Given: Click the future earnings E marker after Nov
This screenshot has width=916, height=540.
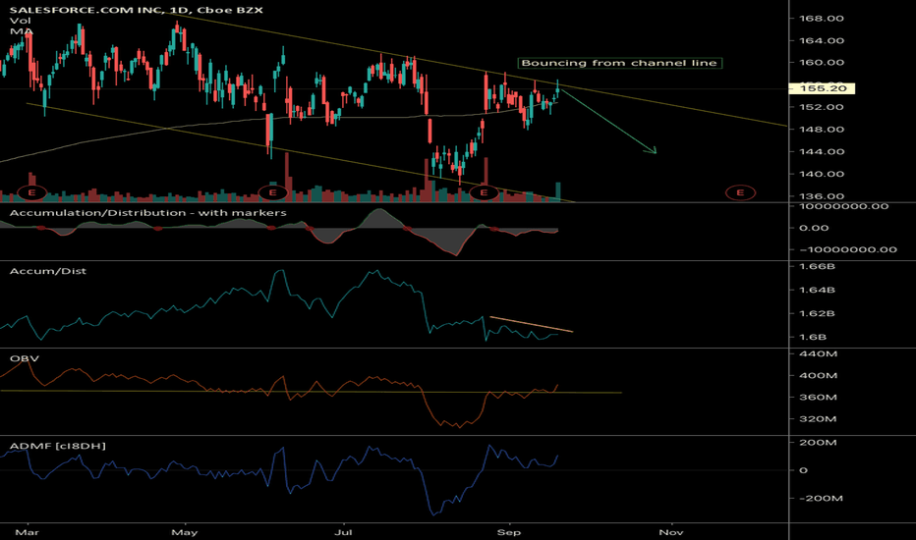Looking at the screenshot, I should [740, 192].
